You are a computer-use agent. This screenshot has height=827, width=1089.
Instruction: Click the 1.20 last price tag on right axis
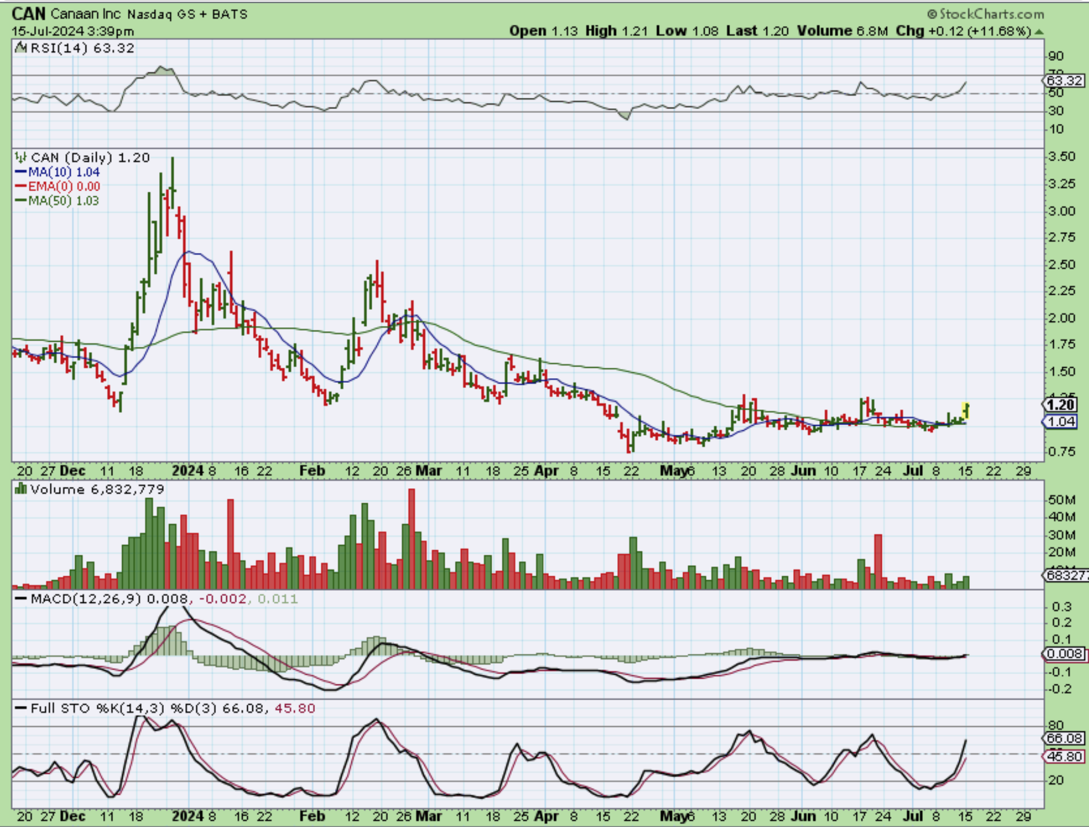click(1061, 405)
